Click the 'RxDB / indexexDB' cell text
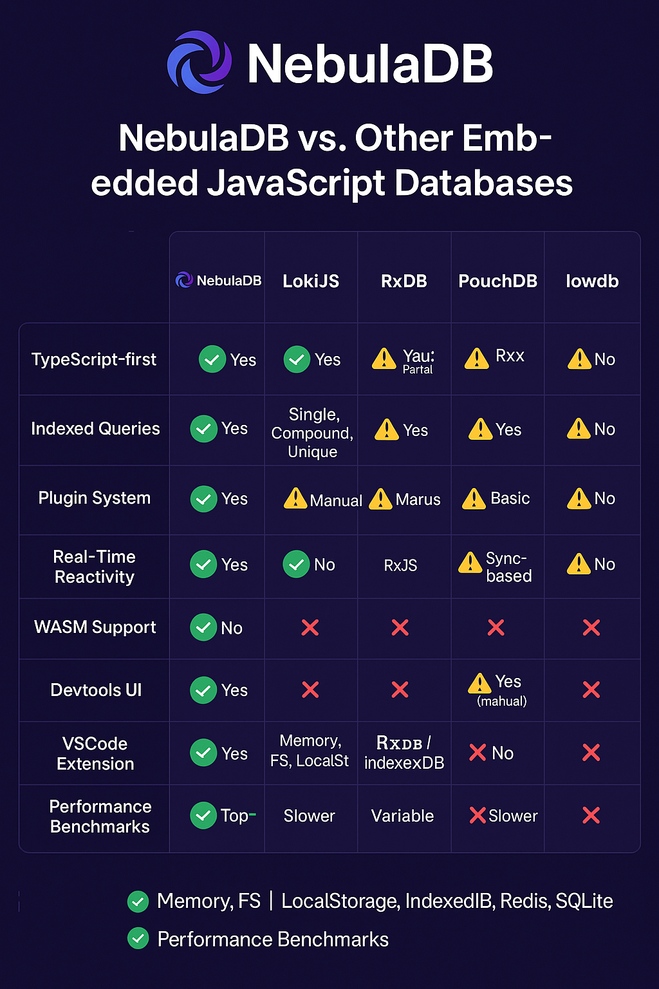Viewport: 659px width, 989px height. click(404, 753)
